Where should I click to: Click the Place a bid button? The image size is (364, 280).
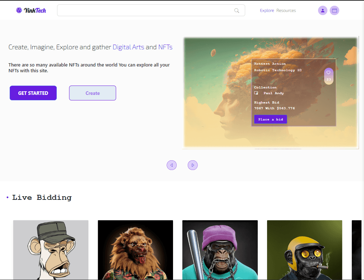pos(270,119)
